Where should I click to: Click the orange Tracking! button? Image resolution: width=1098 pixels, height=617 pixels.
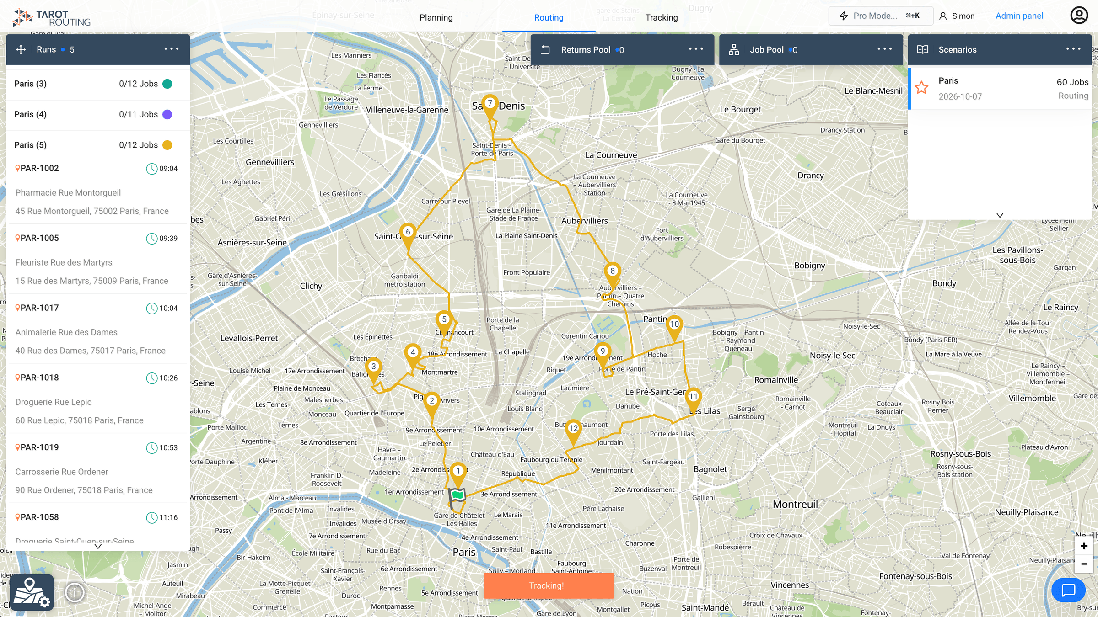coord(549,585)
